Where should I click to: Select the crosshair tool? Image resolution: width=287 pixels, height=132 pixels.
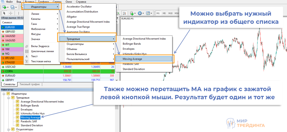click(11, 13)
